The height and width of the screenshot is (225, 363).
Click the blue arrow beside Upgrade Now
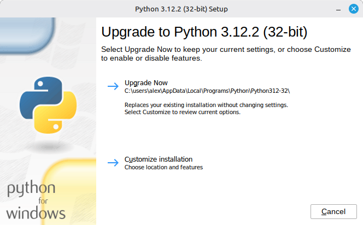pyautogui.click(x=113, y=86)
